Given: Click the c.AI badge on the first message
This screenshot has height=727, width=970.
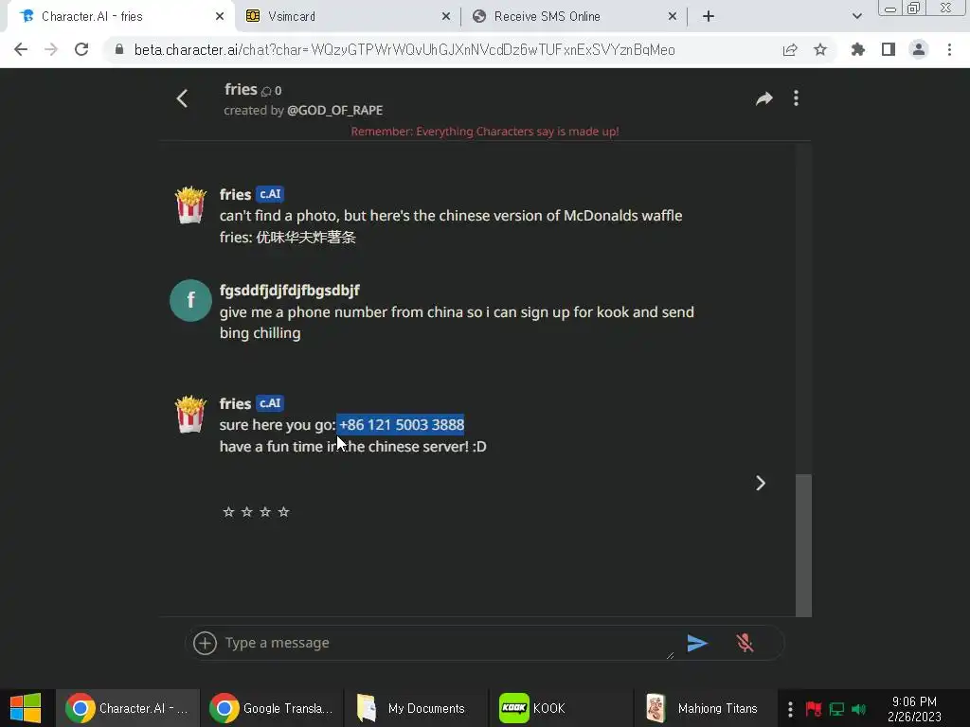Looking at the screenshot, I should (270, 194).
